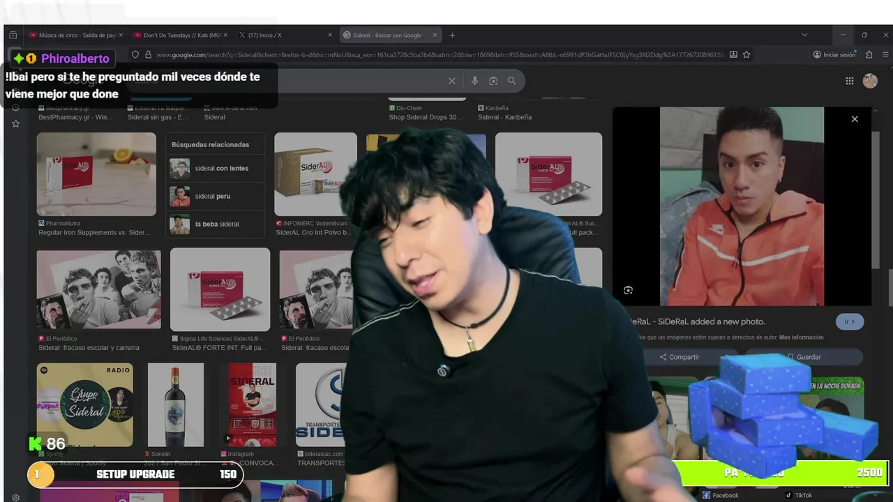Start voice search with microphone icon

click(x=474, y=81)
